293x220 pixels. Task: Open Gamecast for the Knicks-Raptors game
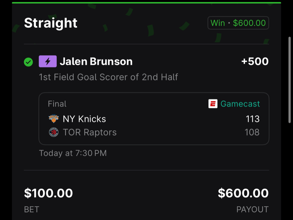[240, 104]
